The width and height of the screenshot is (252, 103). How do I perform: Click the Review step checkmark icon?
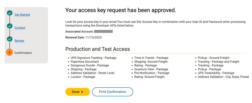coord(10,39)
